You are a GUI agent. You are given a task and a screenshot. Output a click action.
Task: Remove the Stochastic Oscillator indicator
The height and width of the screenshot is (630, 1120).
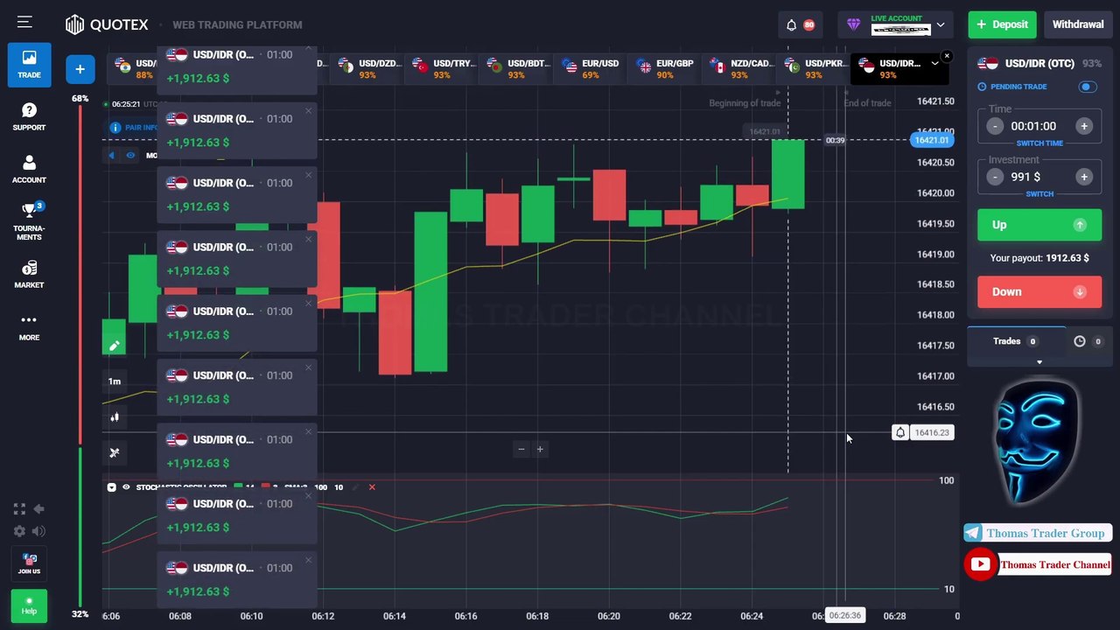point(372,487)
